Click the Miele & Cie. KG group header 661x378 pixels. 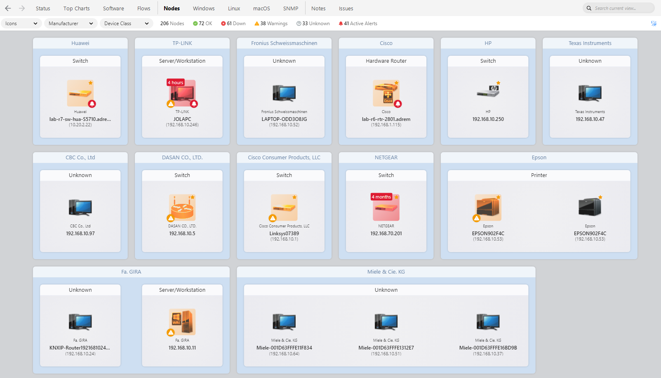point(386,272)
